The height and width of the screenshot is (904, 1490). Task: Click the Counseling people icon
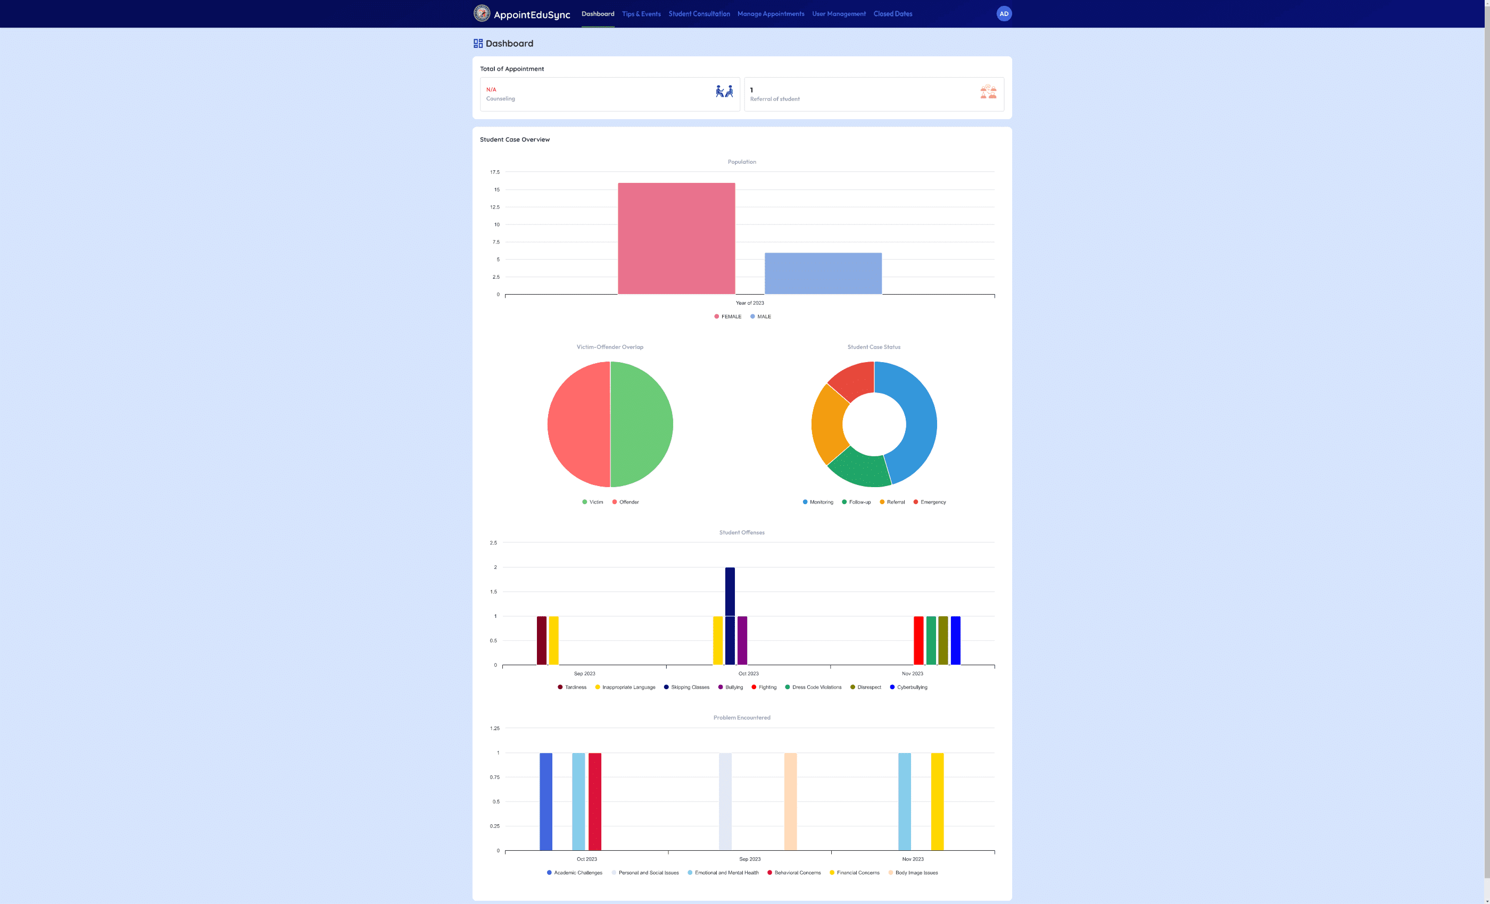[x=724, y=91]
